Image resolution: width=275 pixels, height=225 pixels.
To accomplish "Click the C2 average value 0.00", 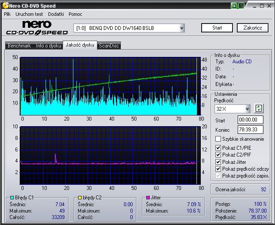I will [x=128, y=204].
